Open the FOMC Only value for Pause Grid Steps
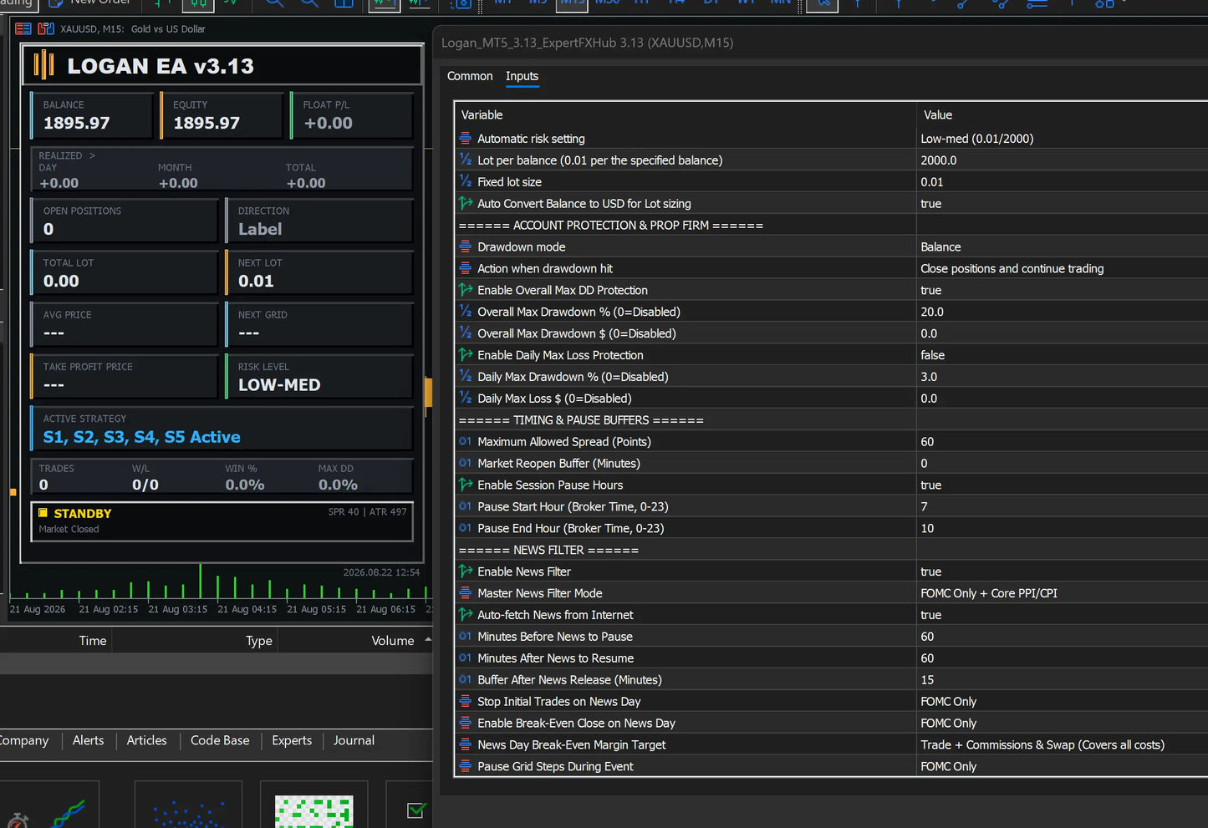The image size is (1208, 828). pos(948,766)
